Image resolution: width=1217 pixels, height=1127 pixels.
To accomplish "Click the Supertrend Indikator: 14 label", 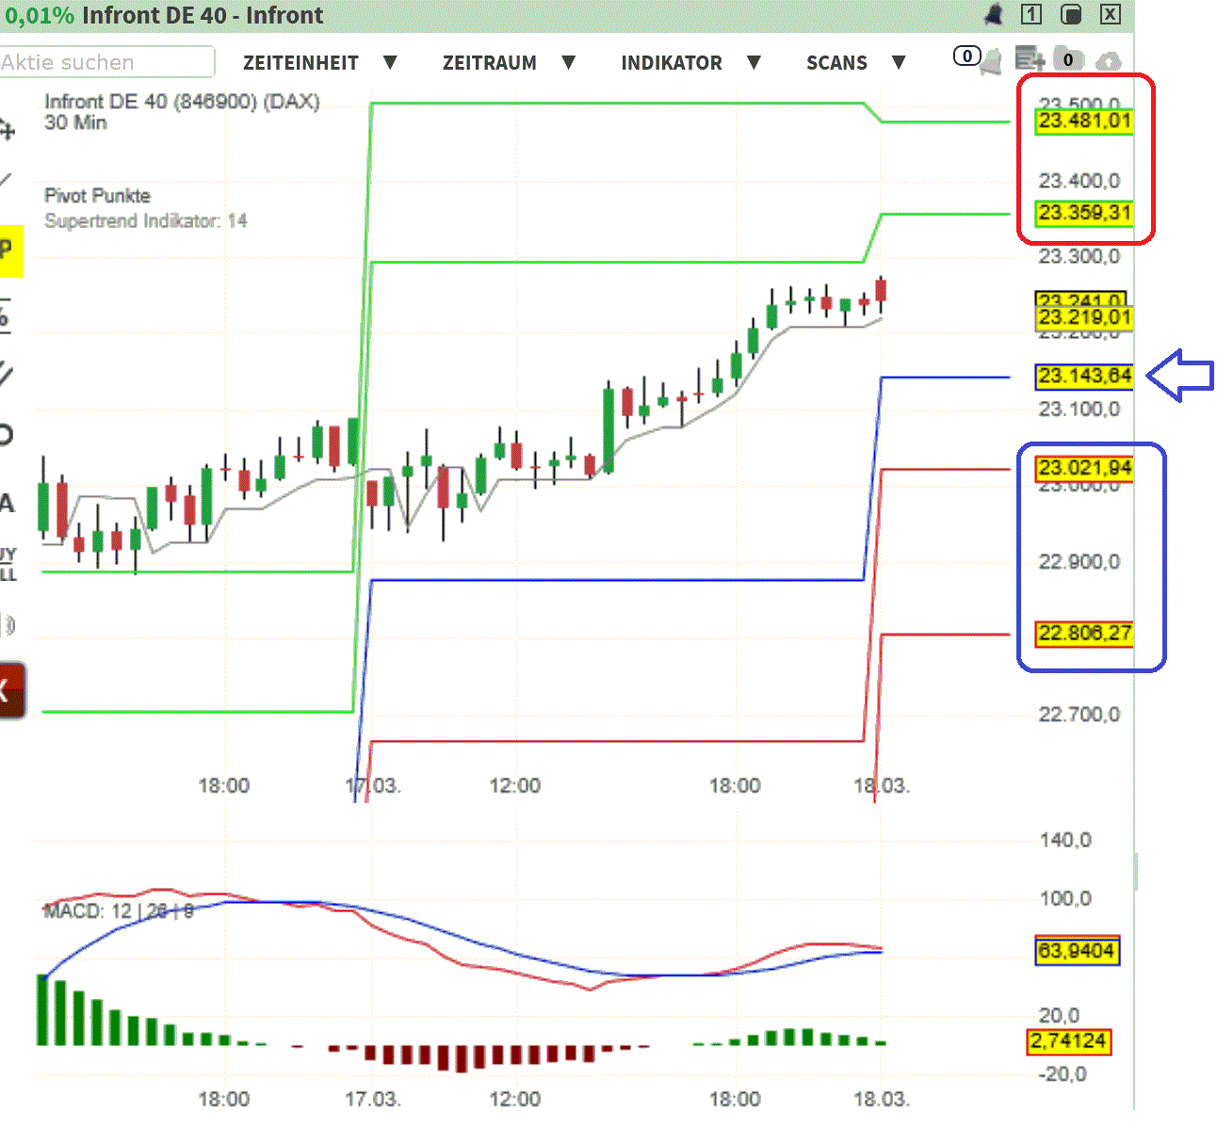I will pyautogui.click(x=146, y=221).
